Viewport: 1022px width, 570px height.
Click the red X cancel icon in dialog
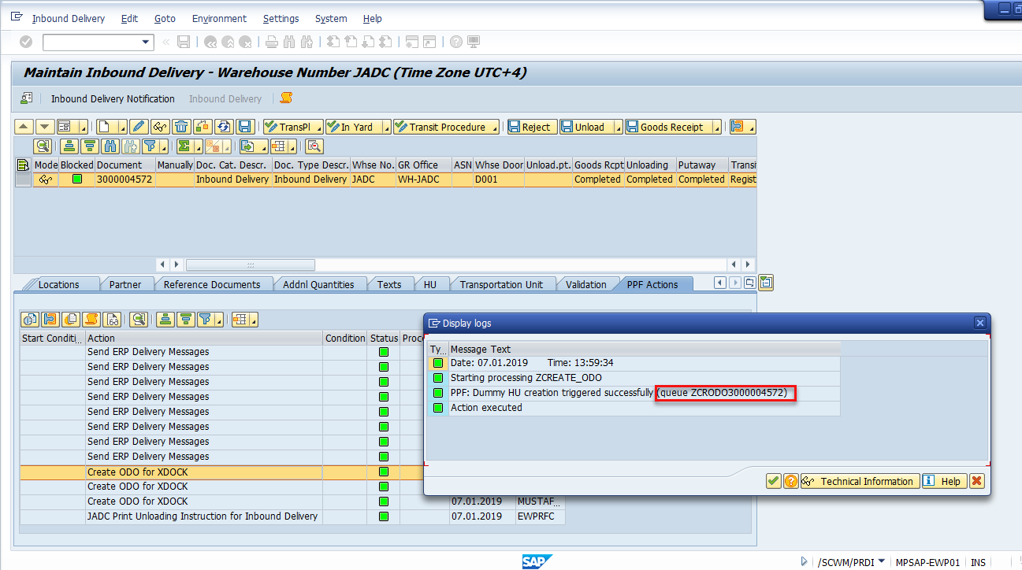point(977,481)
